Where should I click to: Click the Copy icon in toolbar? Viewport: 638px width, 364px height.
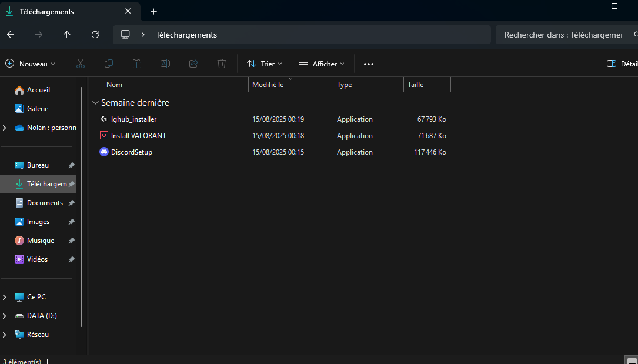[109, 64]
